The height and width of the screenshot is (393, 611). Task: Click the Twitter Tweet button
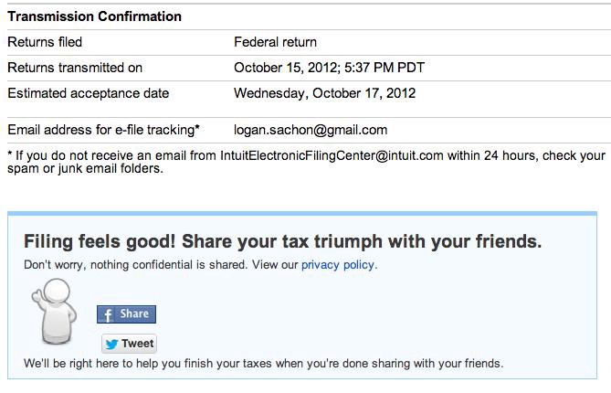coord(129,344)
